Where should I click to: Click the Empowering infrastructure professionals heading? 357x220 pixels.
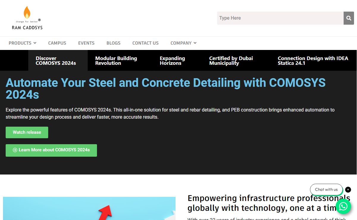click(x=269, y=203)
